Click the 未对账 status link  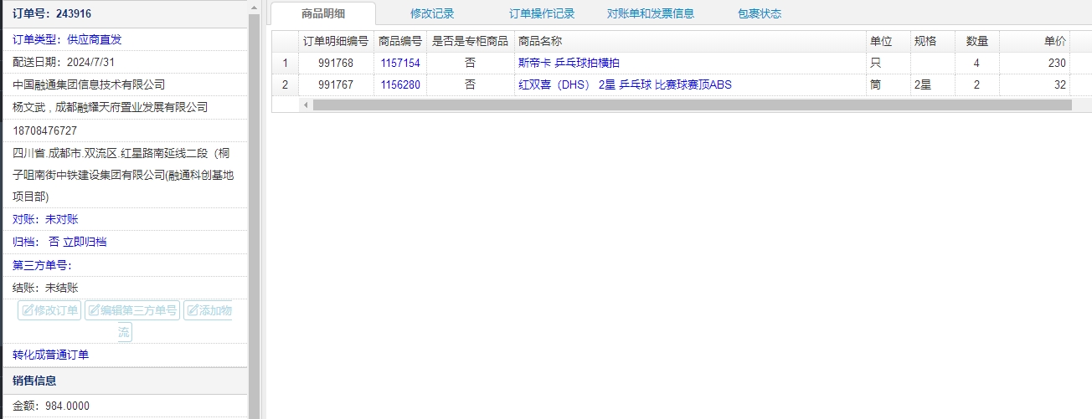coord(62,219)
